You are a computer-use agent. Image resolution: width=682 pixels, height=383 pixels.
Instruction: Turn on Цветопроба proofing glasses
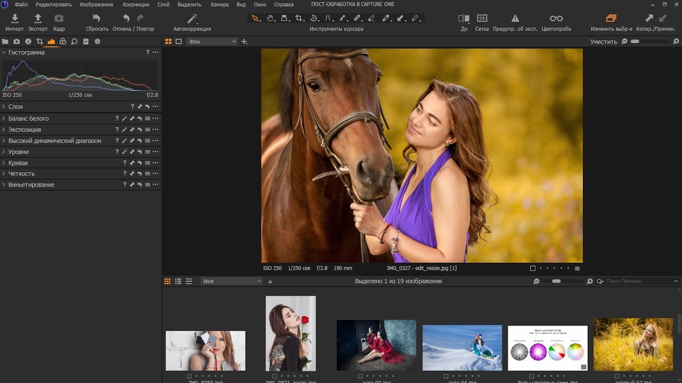click(x=556, y=19)
